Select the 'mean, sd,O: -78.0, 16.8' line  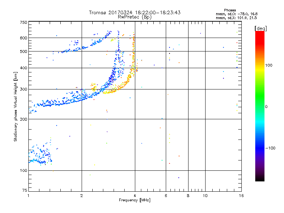(236, 14)
